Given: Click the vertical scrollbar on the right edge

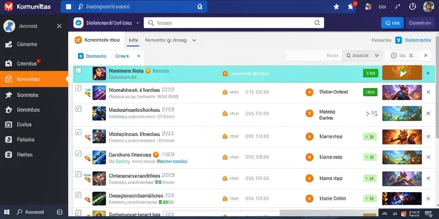Looking at the screenshot, I should coord(437,86).
